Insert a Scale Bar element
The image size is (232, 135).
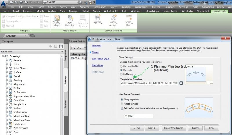coord(128,20)
